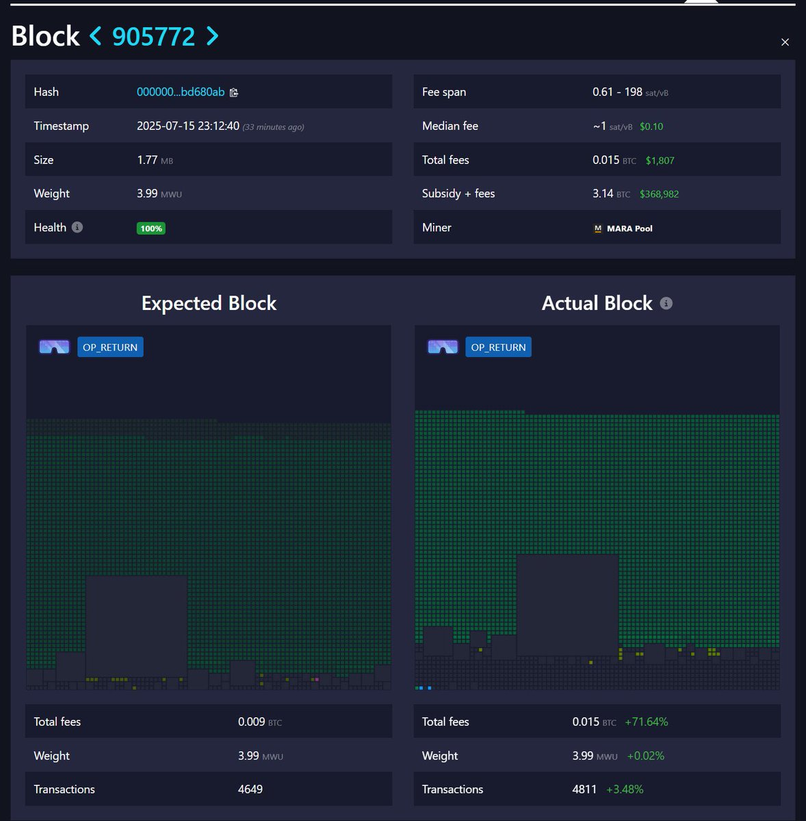Click the MARA Pool logo icon
This screenshot has width=806, height=821.
pyautogui.click(x=598, y=229)
